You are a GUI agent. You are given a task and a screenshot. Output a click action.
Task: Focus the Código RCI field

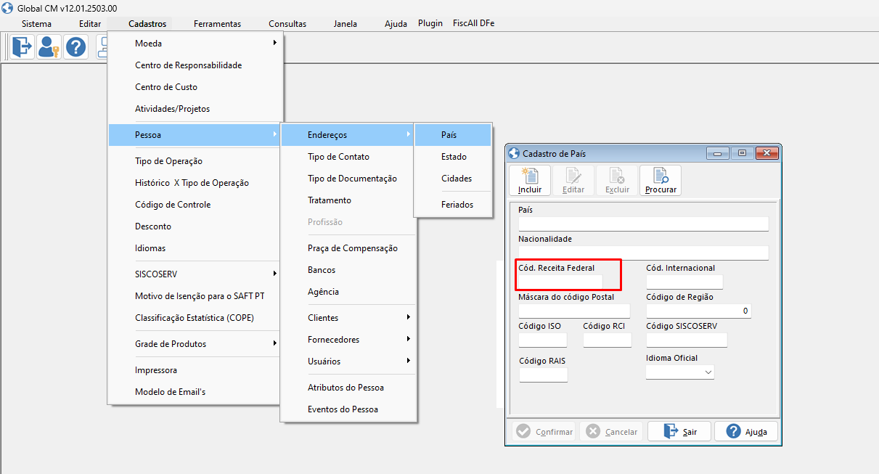click(x=607, y=340)
